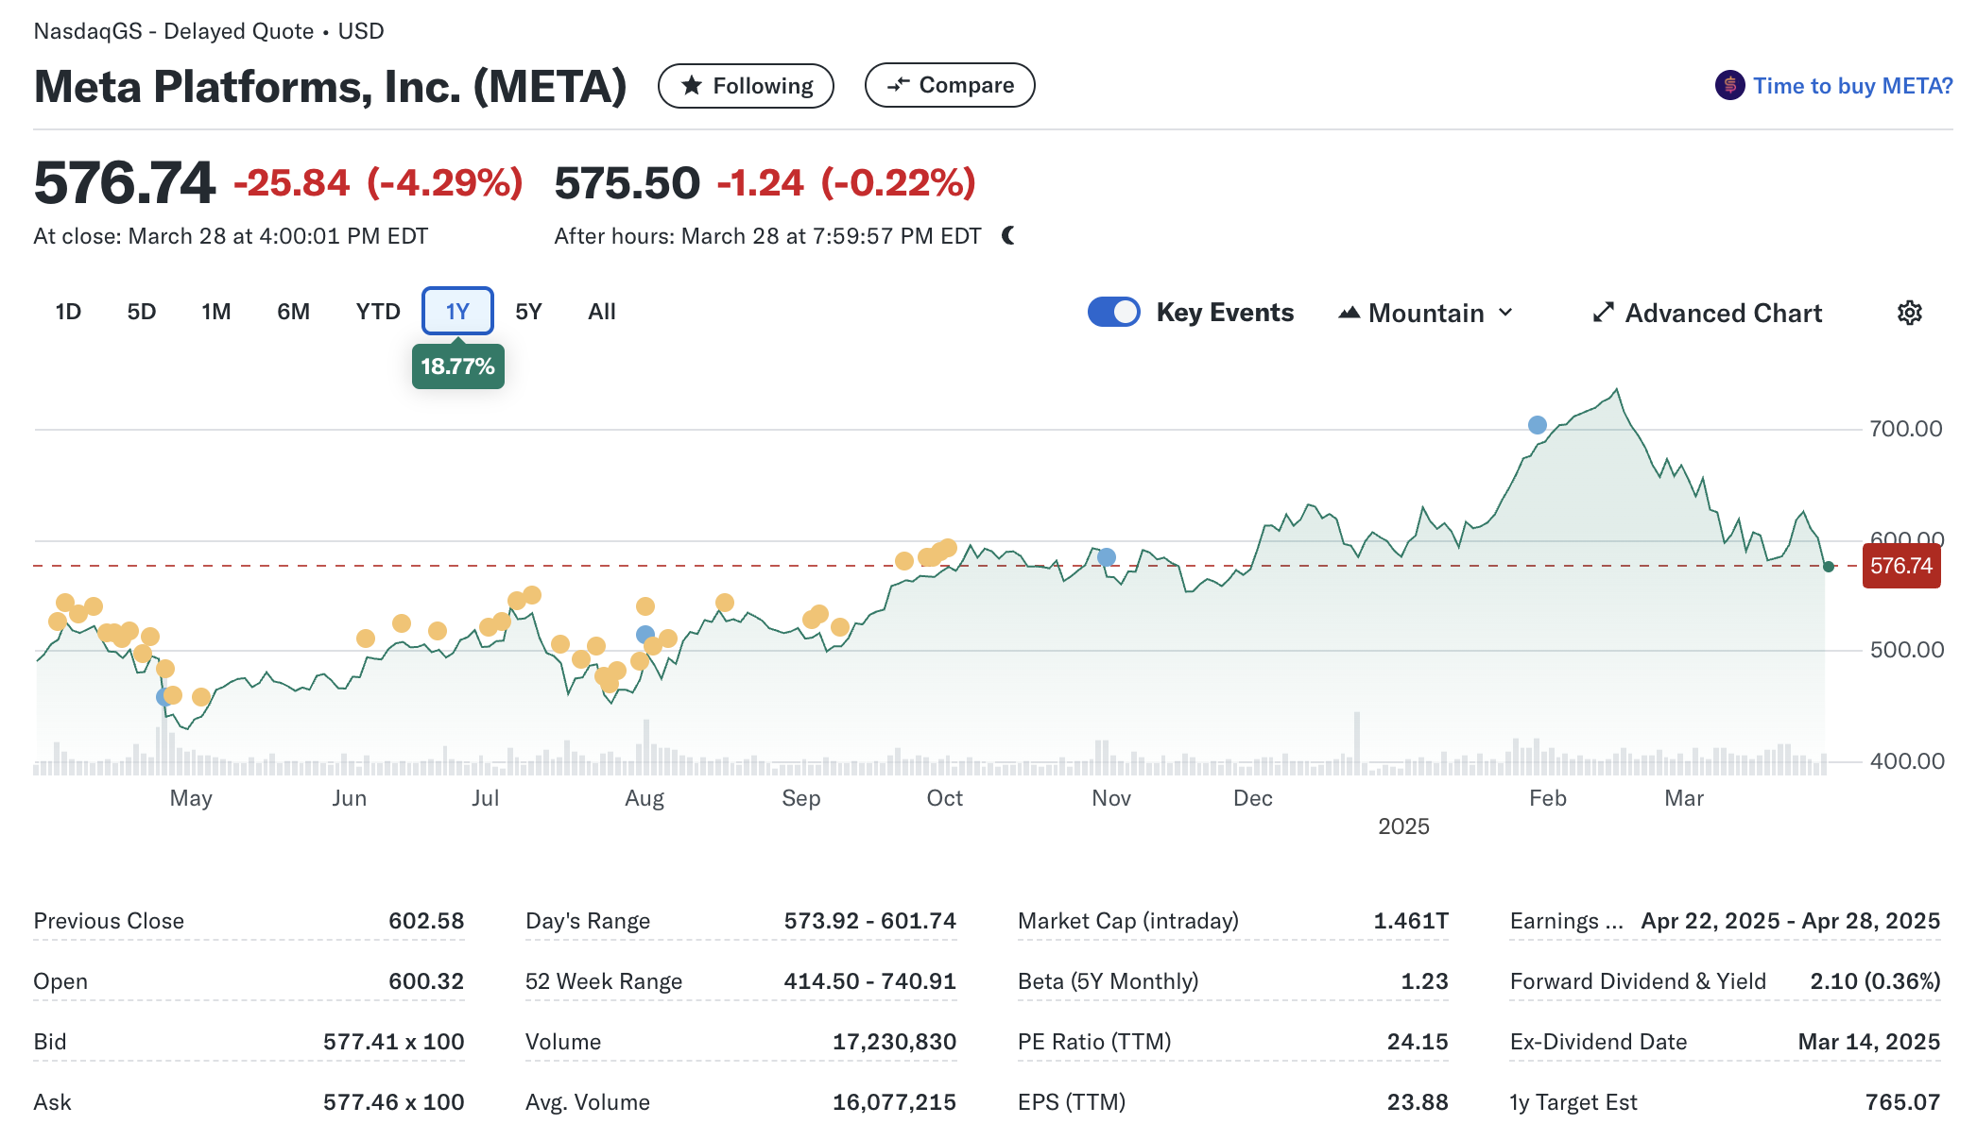Click the Mountain chart type icon

[1349, 313]
